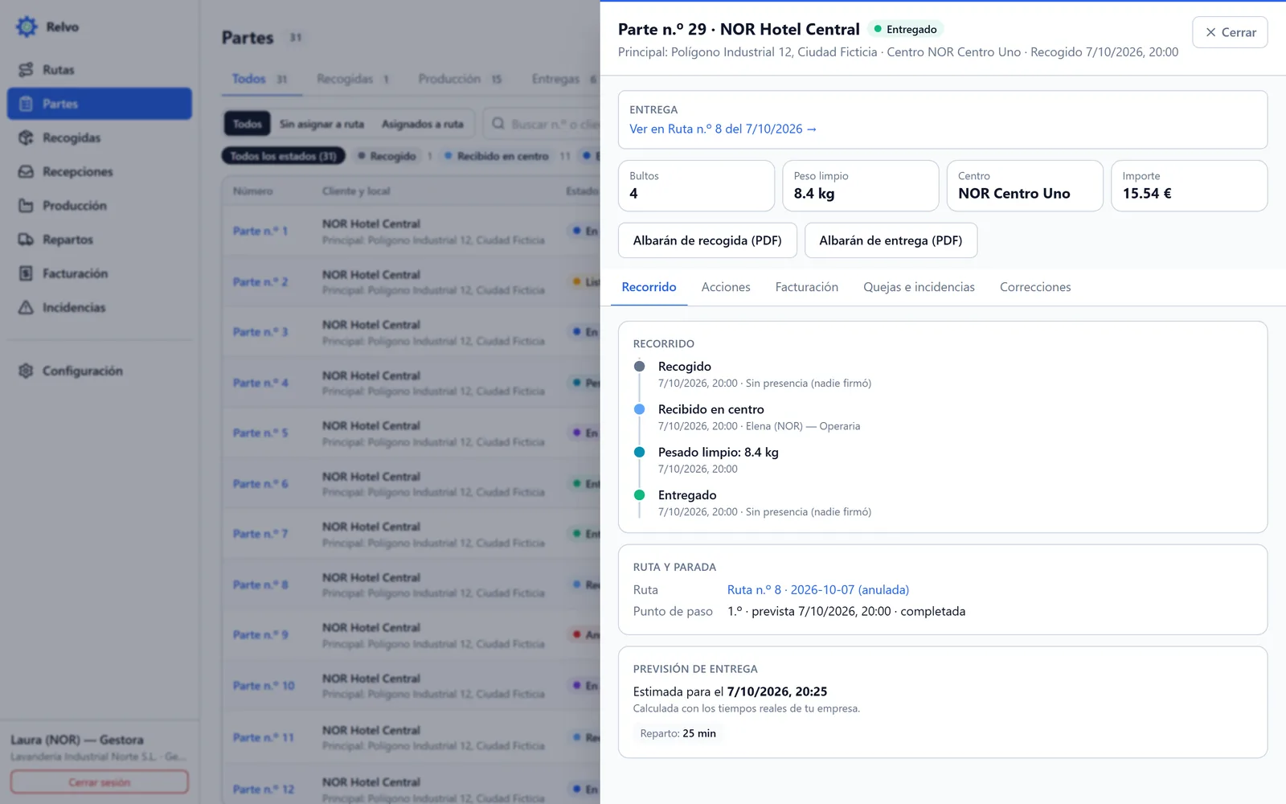Image resolution: width=1286 pixels, height=804 pixels.
Task: Select Todos los estados (31) chip
Action: [x=283, y=156]
